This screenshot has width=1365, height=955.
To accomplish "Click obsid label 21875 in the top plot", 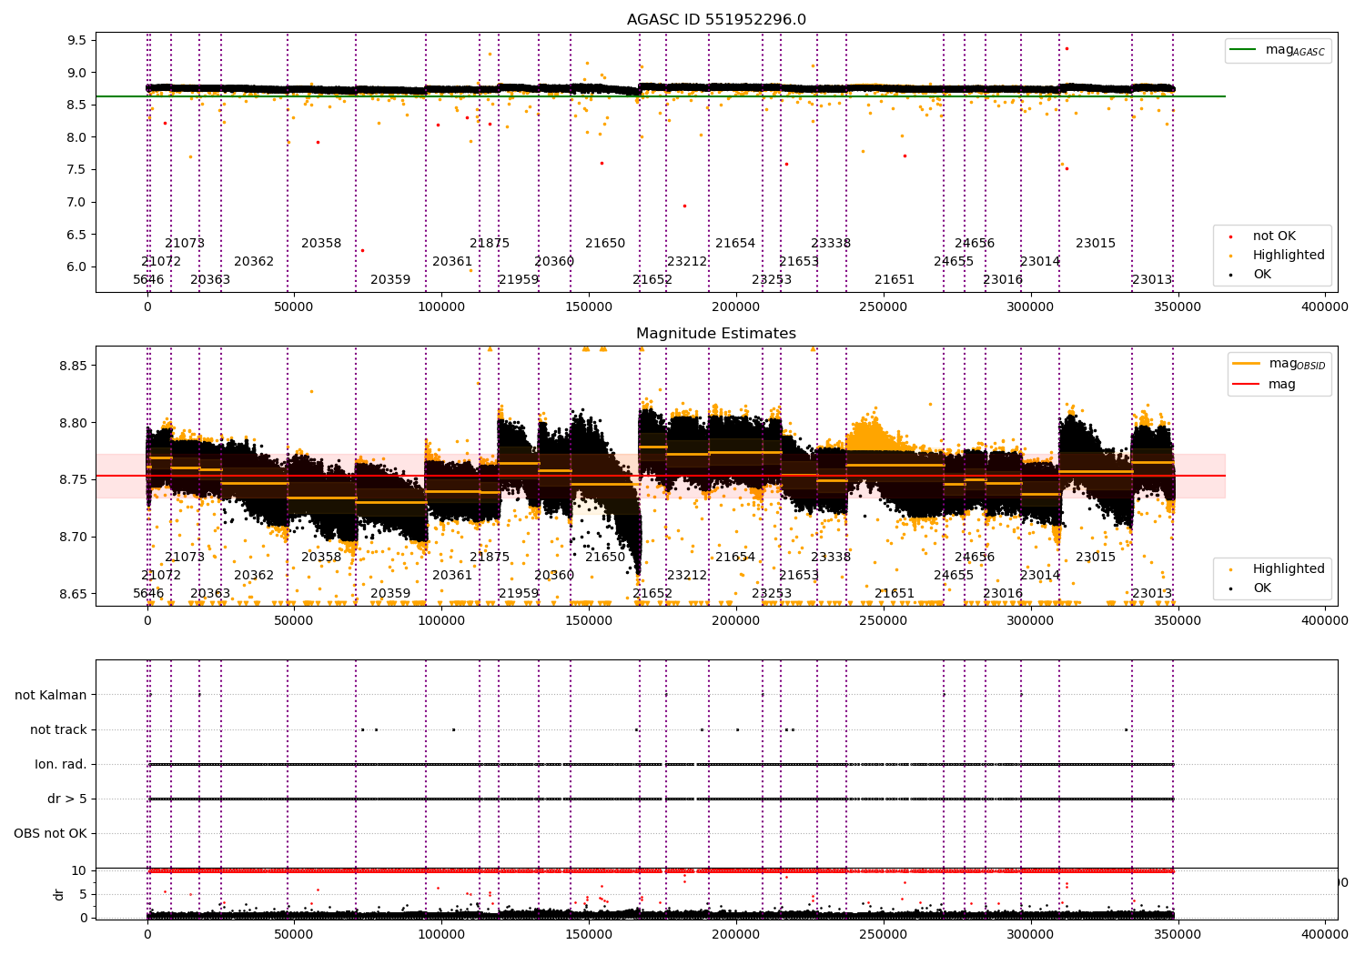I will tap(490, 243).
